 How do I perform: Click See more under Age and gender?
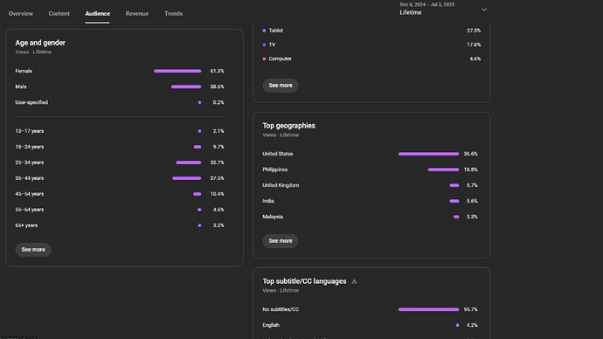[33, 250]
